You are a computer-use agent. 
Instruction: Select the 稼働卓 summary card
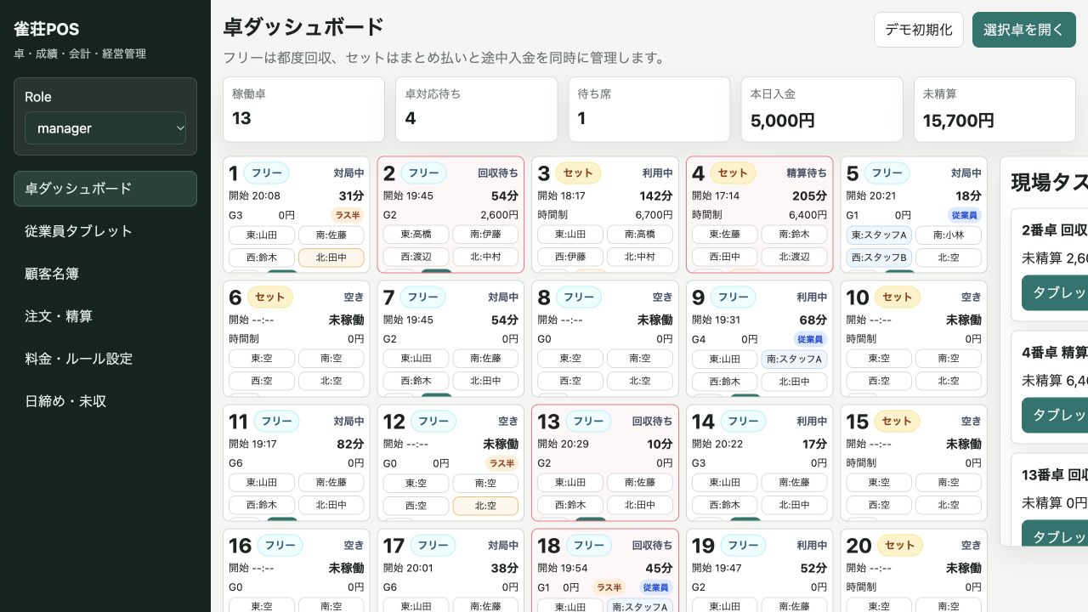[303, 110]
